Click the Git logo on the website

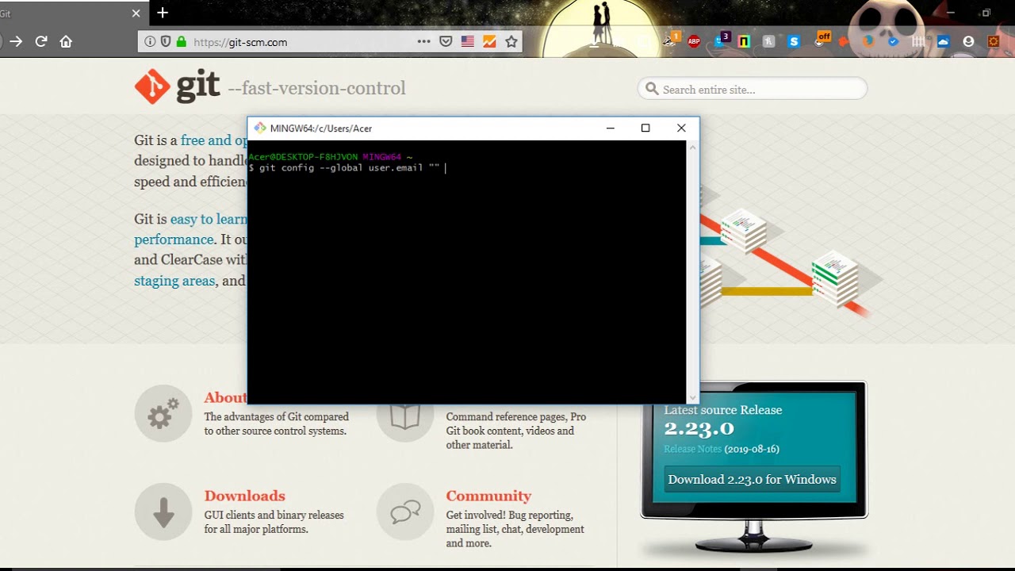[x=177, y=86]
